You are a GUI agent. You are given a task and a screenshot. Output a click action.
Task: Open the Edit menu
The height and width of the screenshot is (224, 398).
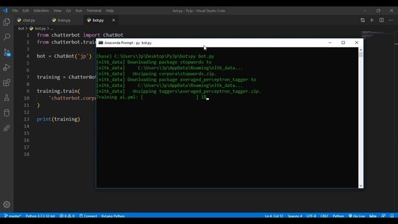click(25, 11)
